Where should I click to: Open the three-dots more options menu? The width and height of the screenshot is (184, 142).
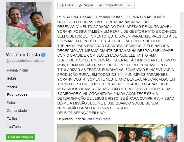click(x=130, y=5)
